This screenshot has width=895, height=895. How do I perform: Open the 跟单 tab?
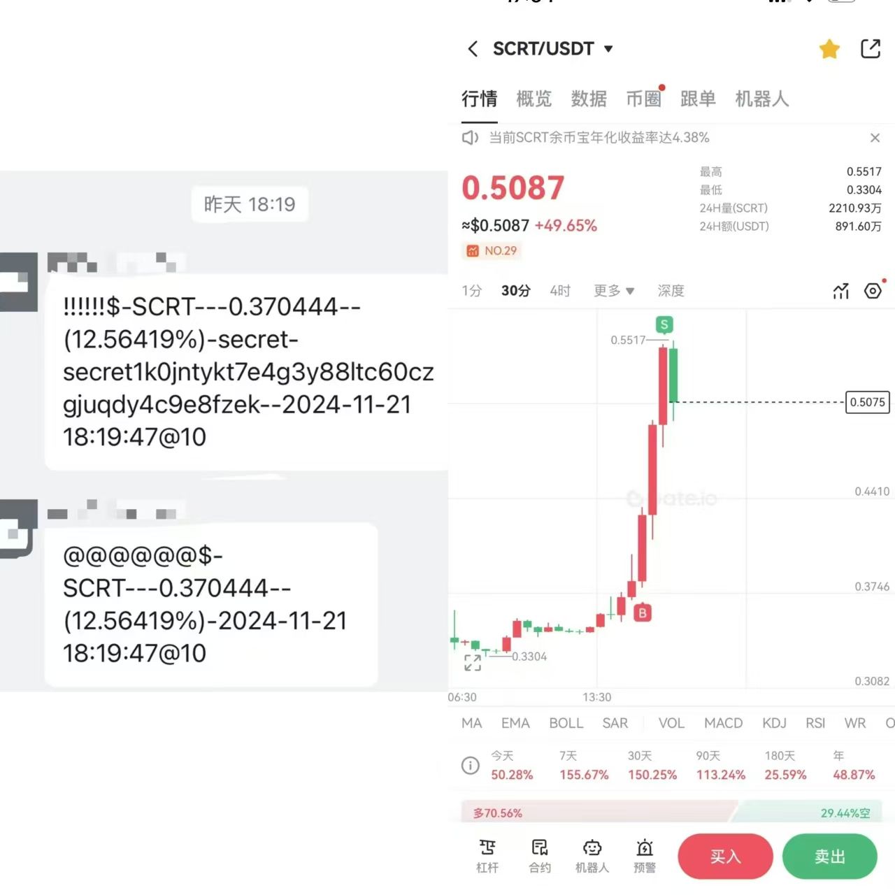698,99
